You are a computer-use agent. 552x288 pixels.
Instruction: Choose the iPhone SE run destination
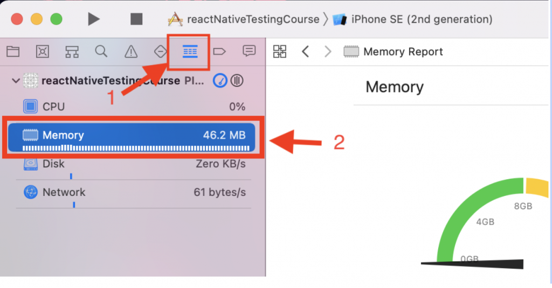413,19
